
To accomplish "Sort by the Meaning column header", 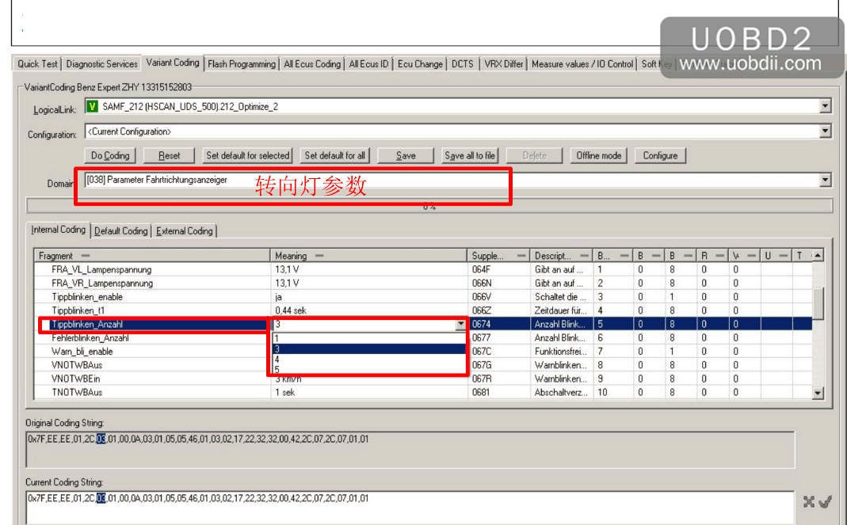I will click(x=368, y=256).
